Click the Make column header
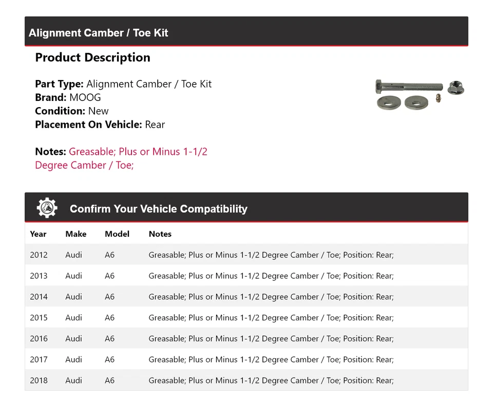 pyautogui.click(x=75, y=234)
